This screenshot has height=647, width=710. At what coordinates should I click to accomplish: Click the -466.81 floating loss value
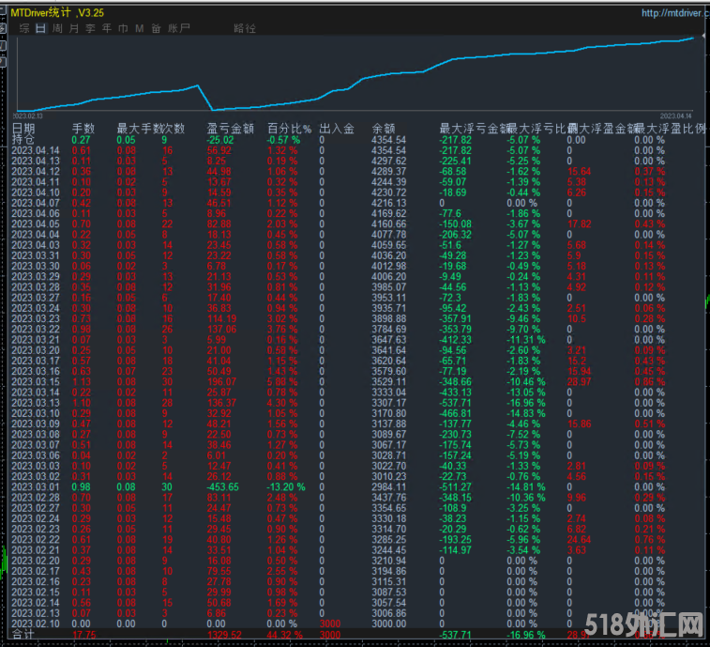[x=455, y=413]
